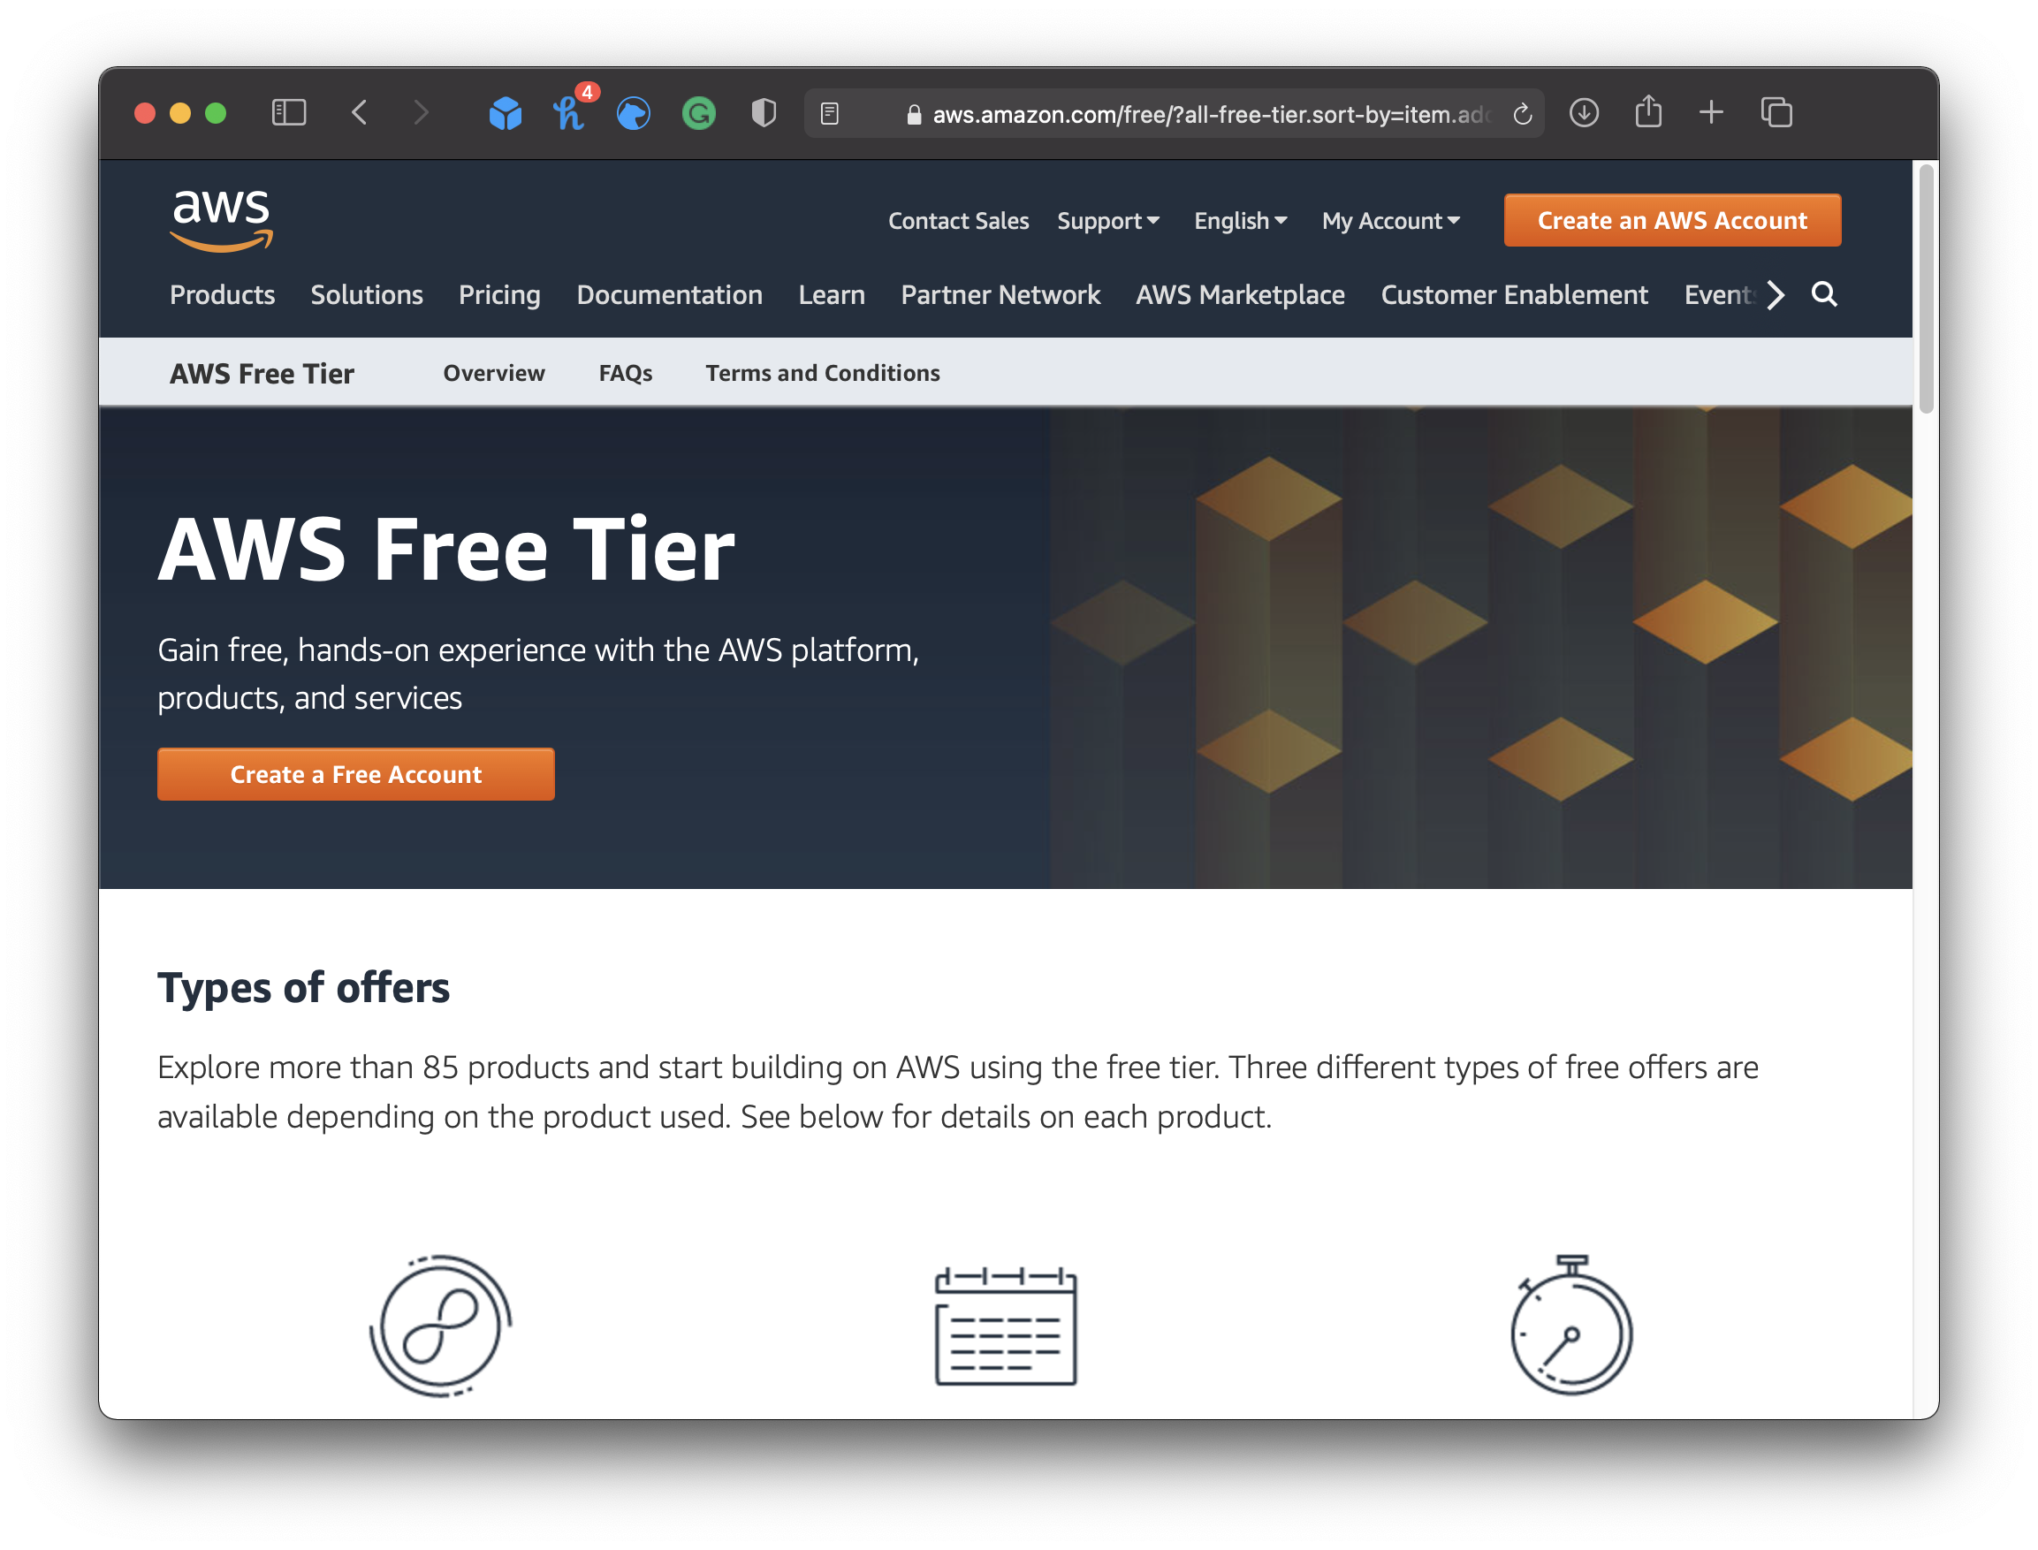
Task: Select the Documentation menu item
Action: (x=669, y=294)
